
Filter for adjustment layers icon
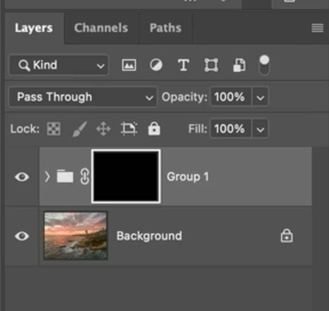pyautogui.click(x=156, y=65)
